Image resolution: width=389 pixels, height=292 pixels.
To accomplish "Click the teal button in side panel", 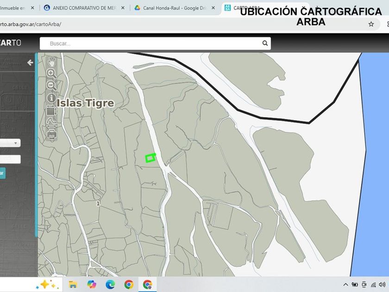I will [2, 173].
